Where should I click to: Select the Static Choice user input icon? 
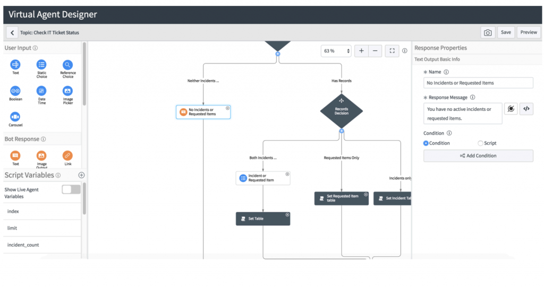41,65
